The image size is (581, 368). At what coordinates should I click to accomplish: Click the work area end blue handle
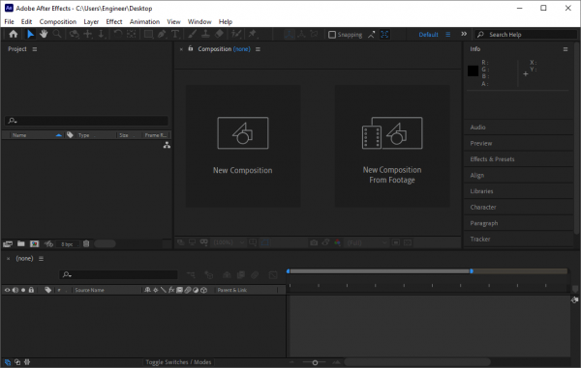(472, 271)
